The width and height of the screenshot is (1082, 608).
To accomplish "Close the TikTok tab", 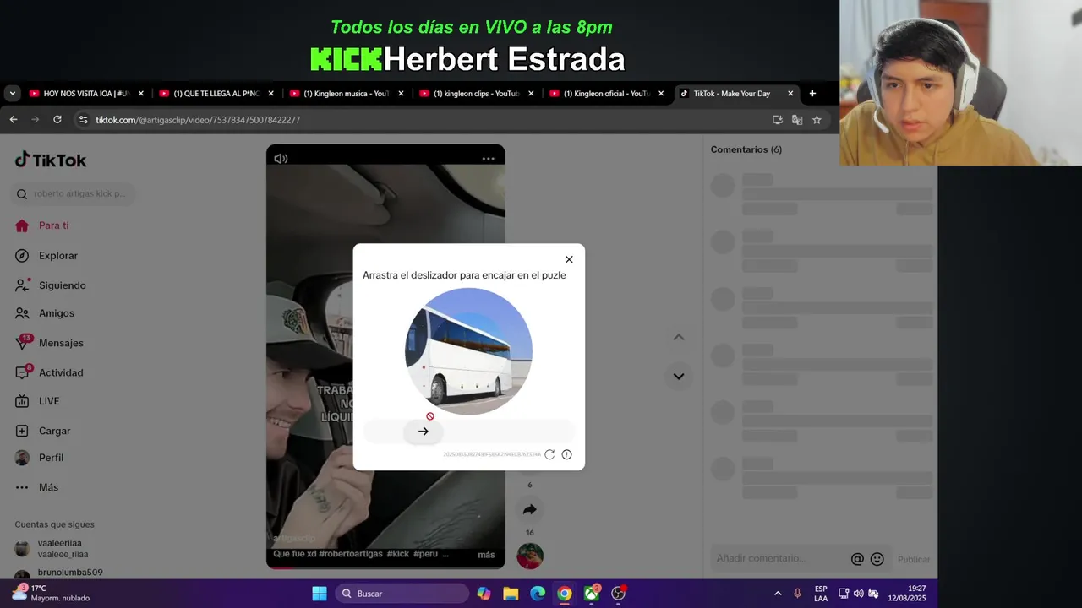I will coord(791,94).
